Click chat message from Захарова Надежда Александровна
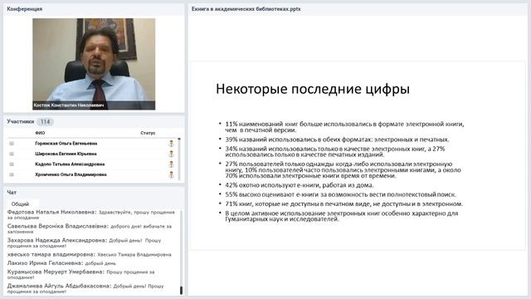Image resolution: width=531 pixels, height=299 pixels. pos(84,243)
